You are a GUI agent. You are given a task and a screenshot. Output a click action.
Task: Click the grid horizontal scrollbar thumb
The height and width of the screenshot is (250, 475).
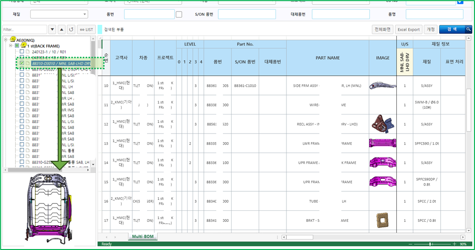[x=300, y=237]
